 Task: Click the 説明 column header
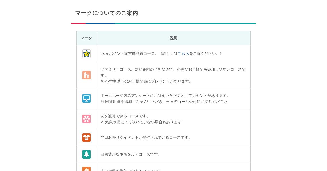point(173,38)
